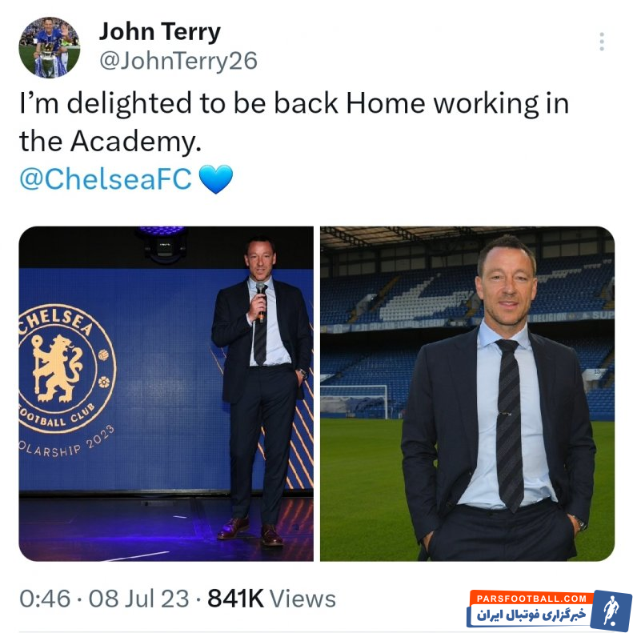633x633 pixels.
Task: Click the PARSFOOTBALL.COM watermark text
Action: point(531,599)
